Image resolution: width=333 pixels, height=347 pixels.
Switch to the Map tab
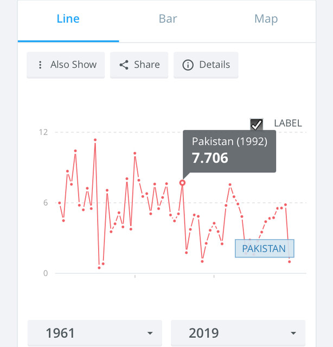tap(266, 19)
